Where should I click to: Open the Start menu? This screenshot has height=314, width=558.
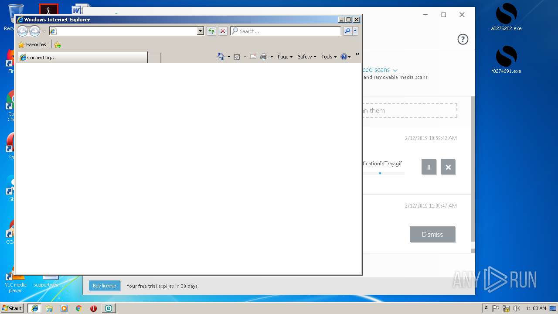click(12, 308)
